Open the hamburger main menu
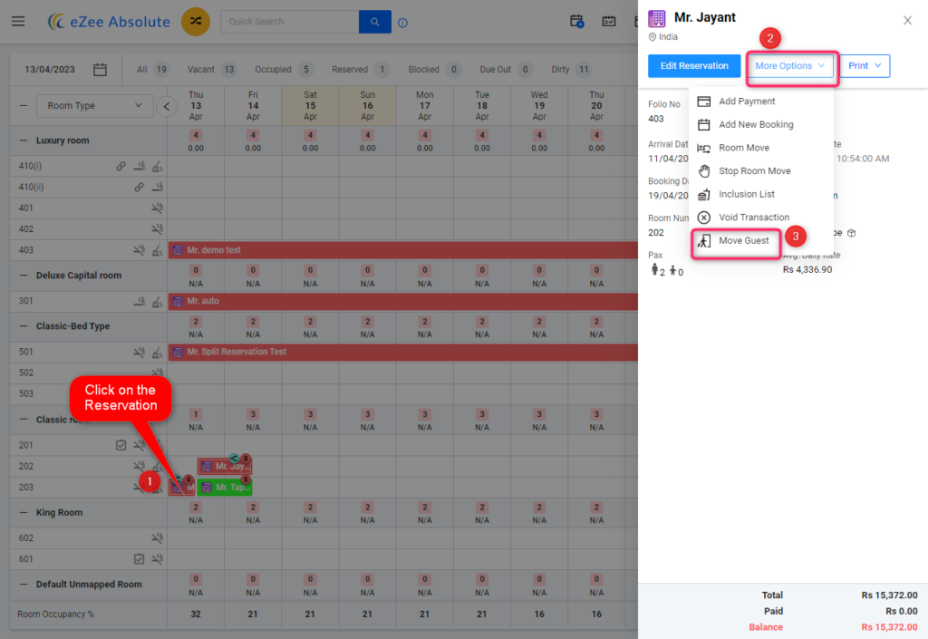Screen dimensions: 928x639 (x=18, y=22)
